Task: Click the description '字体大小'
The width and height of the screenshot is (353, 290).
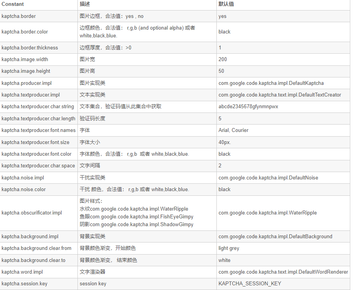Action: [x=90, y=142]
